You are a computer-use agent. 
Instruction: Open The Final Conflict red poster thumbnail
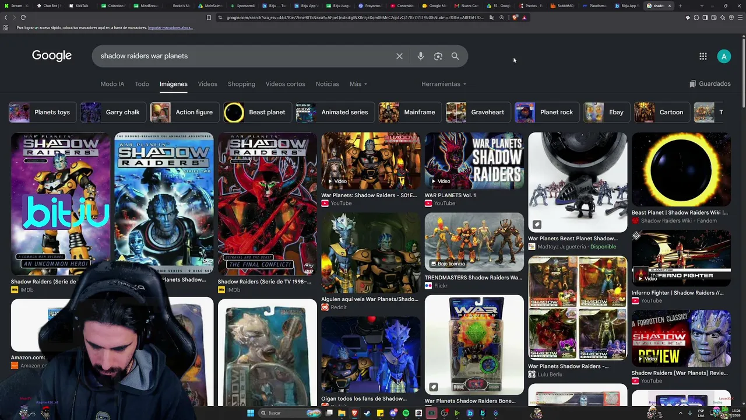click(x=268, y=204)
